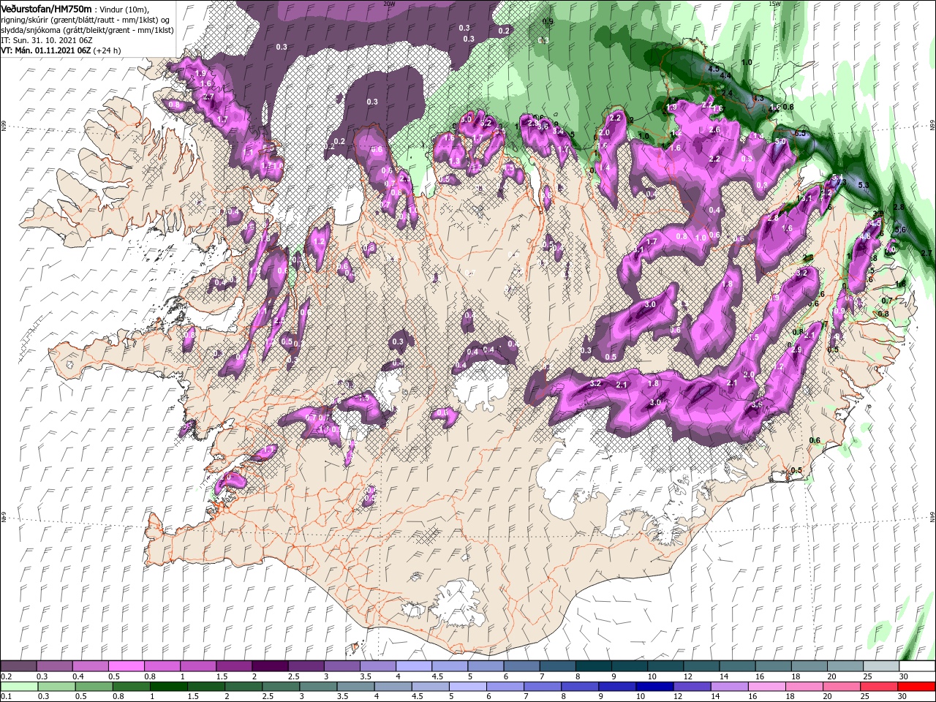Image resolution: width=936 pixels, height=702 pixels.
Task: Click the '(+24 h)' forecast offset text
Action: coord(107,50)
